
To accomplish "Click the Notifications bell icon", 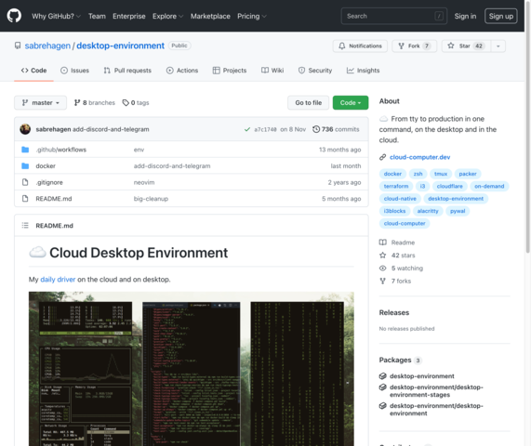I will tap(342, 46).
